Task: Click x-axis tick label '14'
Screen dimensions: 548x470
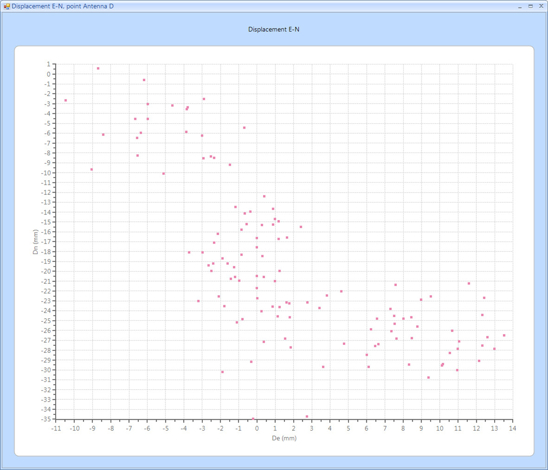Action: (x=512, y=429)
